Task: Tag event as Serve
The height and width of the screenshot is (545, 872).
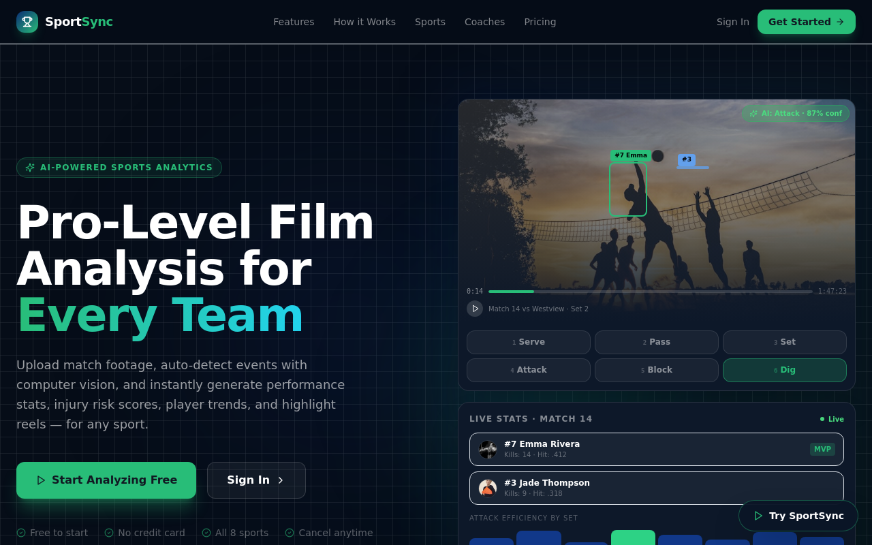Action: 529,342
